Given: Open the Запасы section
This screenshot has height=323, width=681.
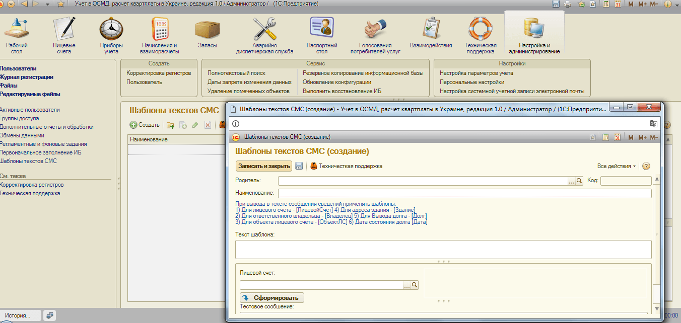Looking at the screenshot, I should pyautogui.click(x=208, y=33).
